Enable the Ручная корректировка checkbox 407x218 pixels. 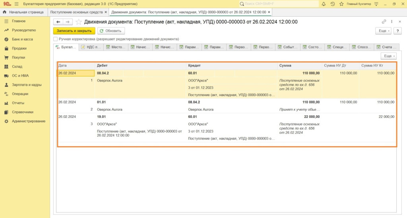56,39
